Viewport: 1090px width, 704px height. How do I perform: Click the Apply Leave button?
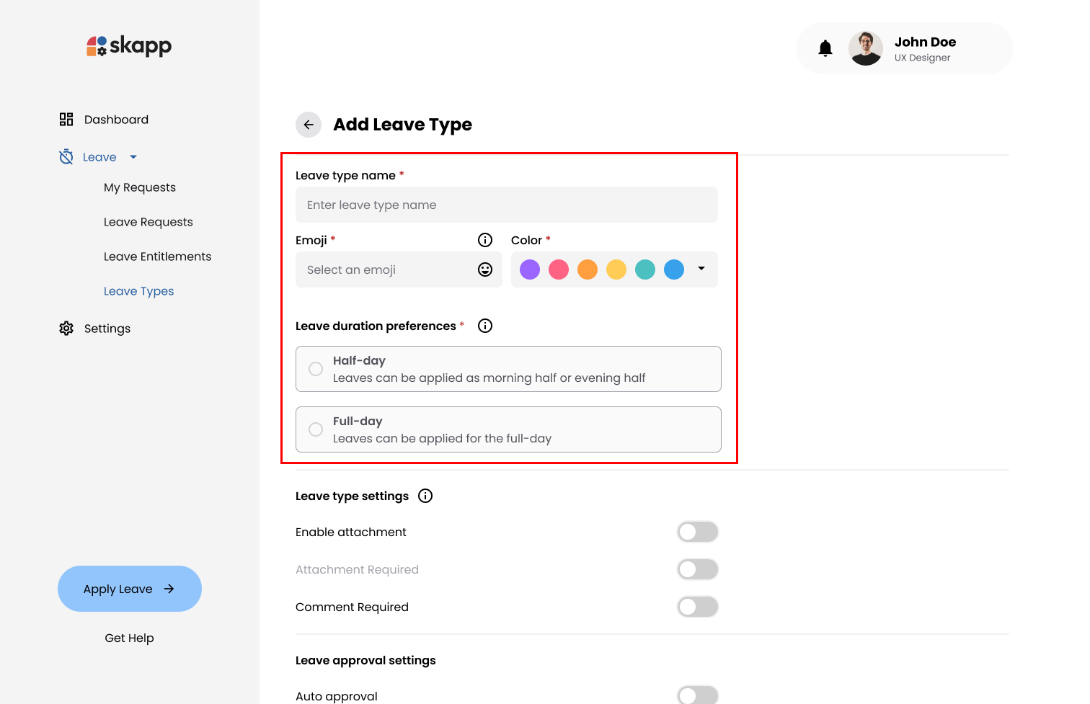point(129,589)
